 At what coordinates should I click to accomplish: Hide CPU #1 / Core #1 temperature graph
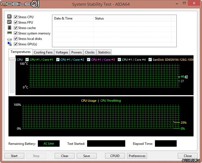(x=27, y=59)
